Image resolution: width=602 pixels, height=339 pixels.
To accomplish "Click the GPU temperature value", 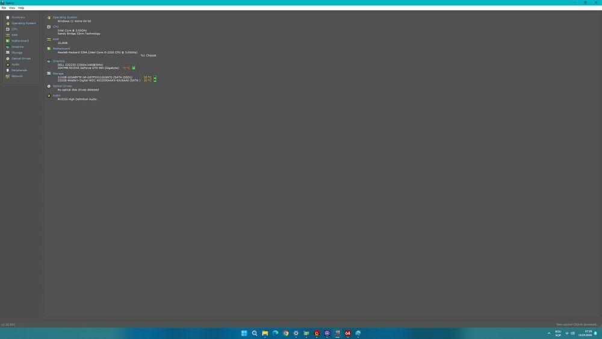I will pyautogui.click(x=126, y=68).
